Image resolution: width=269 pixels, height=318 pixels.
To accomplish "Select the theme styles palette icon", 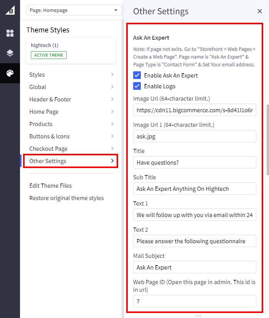I will [x=10, y=73].
